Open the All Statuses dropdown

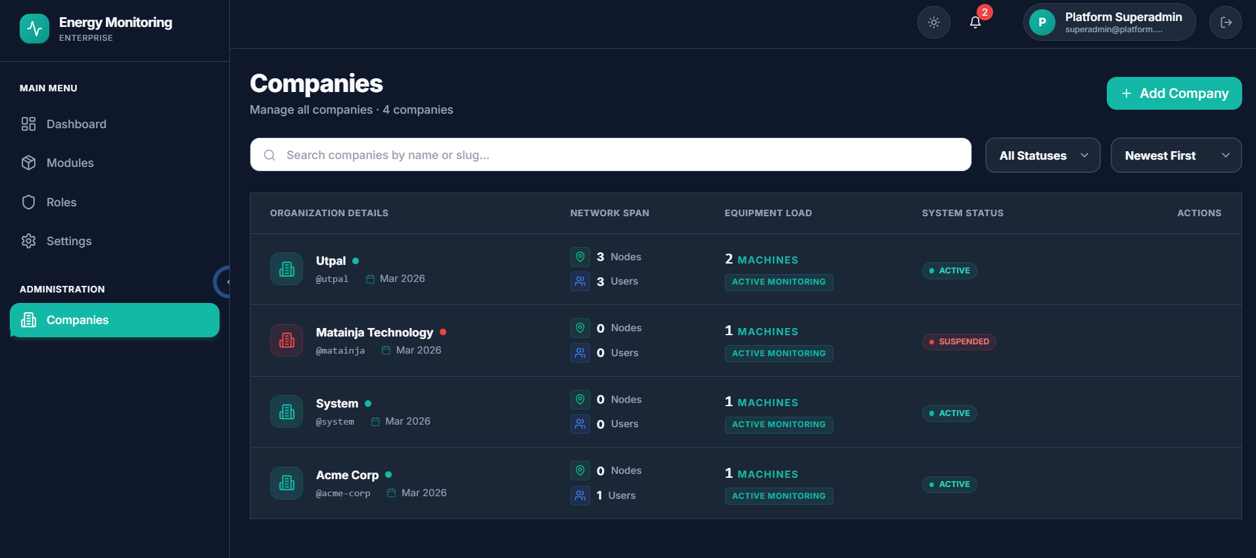tap(1042, 155)
